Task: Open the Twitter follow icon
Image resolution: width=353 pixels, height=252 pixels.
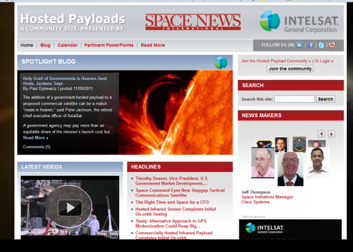Action: point(321,45)
